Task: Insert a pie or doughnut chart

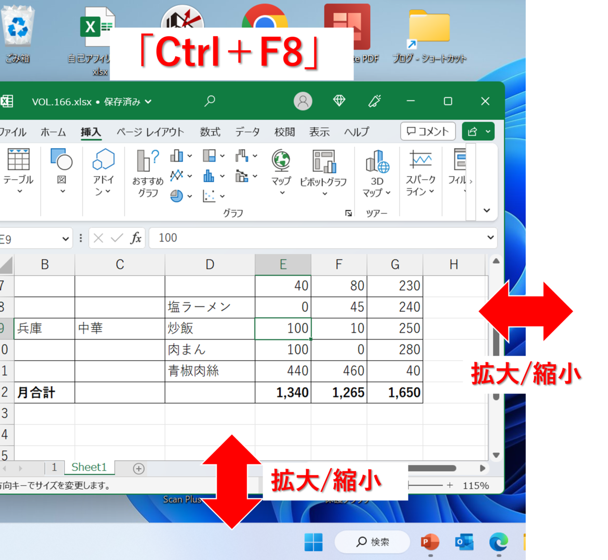Action: (x=181, y=196)
